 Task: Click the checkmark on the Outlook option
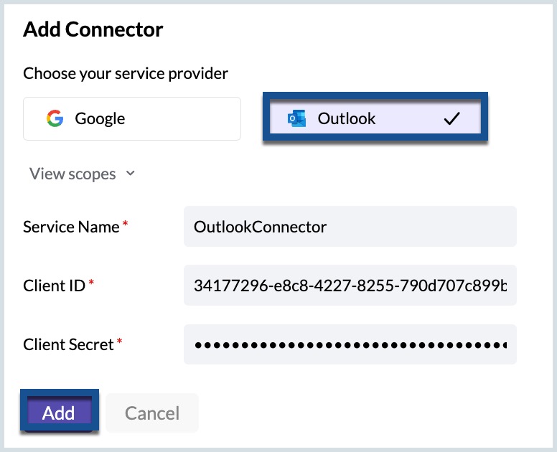[x=452, y=118]
